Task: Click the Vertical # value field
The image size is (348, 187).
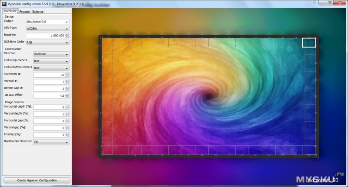Action: click(x=49, y=82)
